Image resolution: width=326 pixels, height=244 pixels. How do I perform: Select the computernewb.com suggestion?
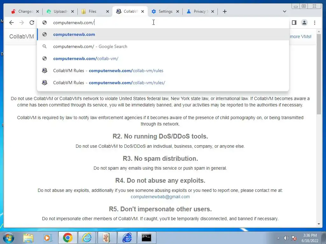tap(163, 34)
